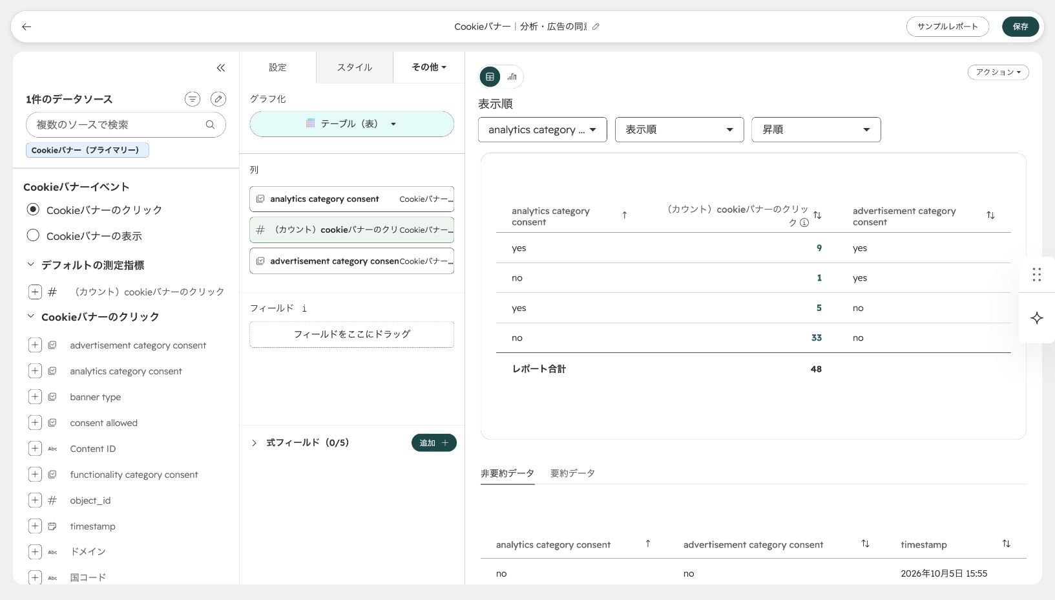Select Cookieバナーの表示 radio button

pos(33,235)
